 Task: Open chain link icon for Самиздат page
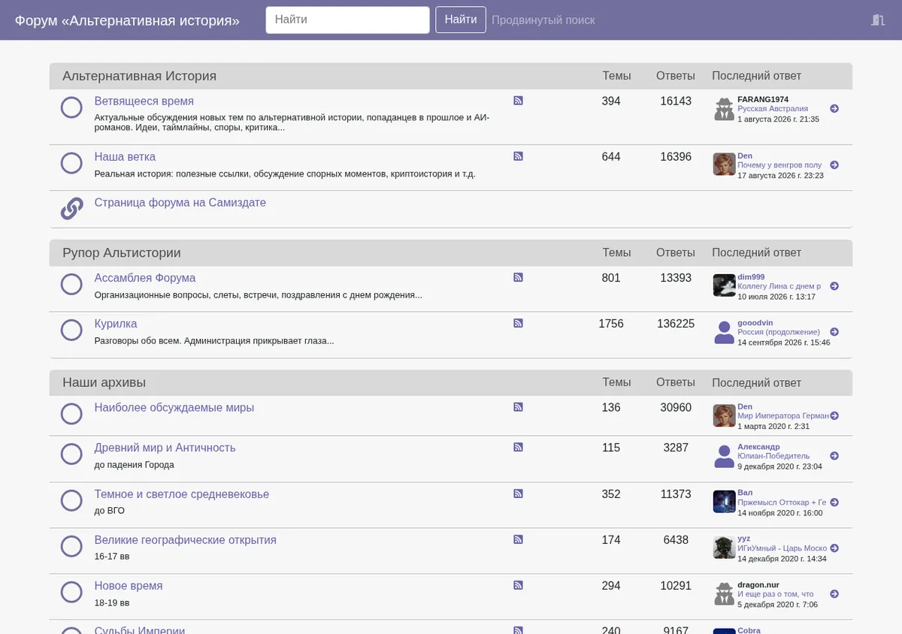71,208
